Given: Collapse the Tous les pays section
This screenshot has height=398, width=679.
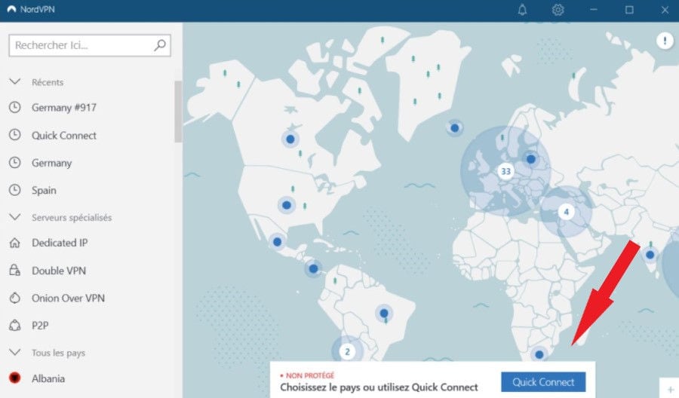Looking at the screenshot, I should (14, 353).
